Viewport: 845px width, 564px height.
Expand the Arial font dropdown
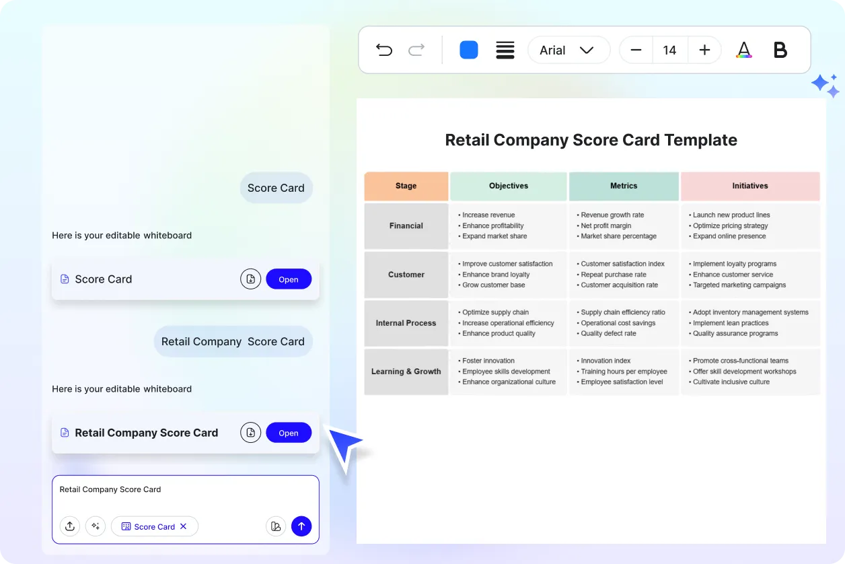pos(568,50)
